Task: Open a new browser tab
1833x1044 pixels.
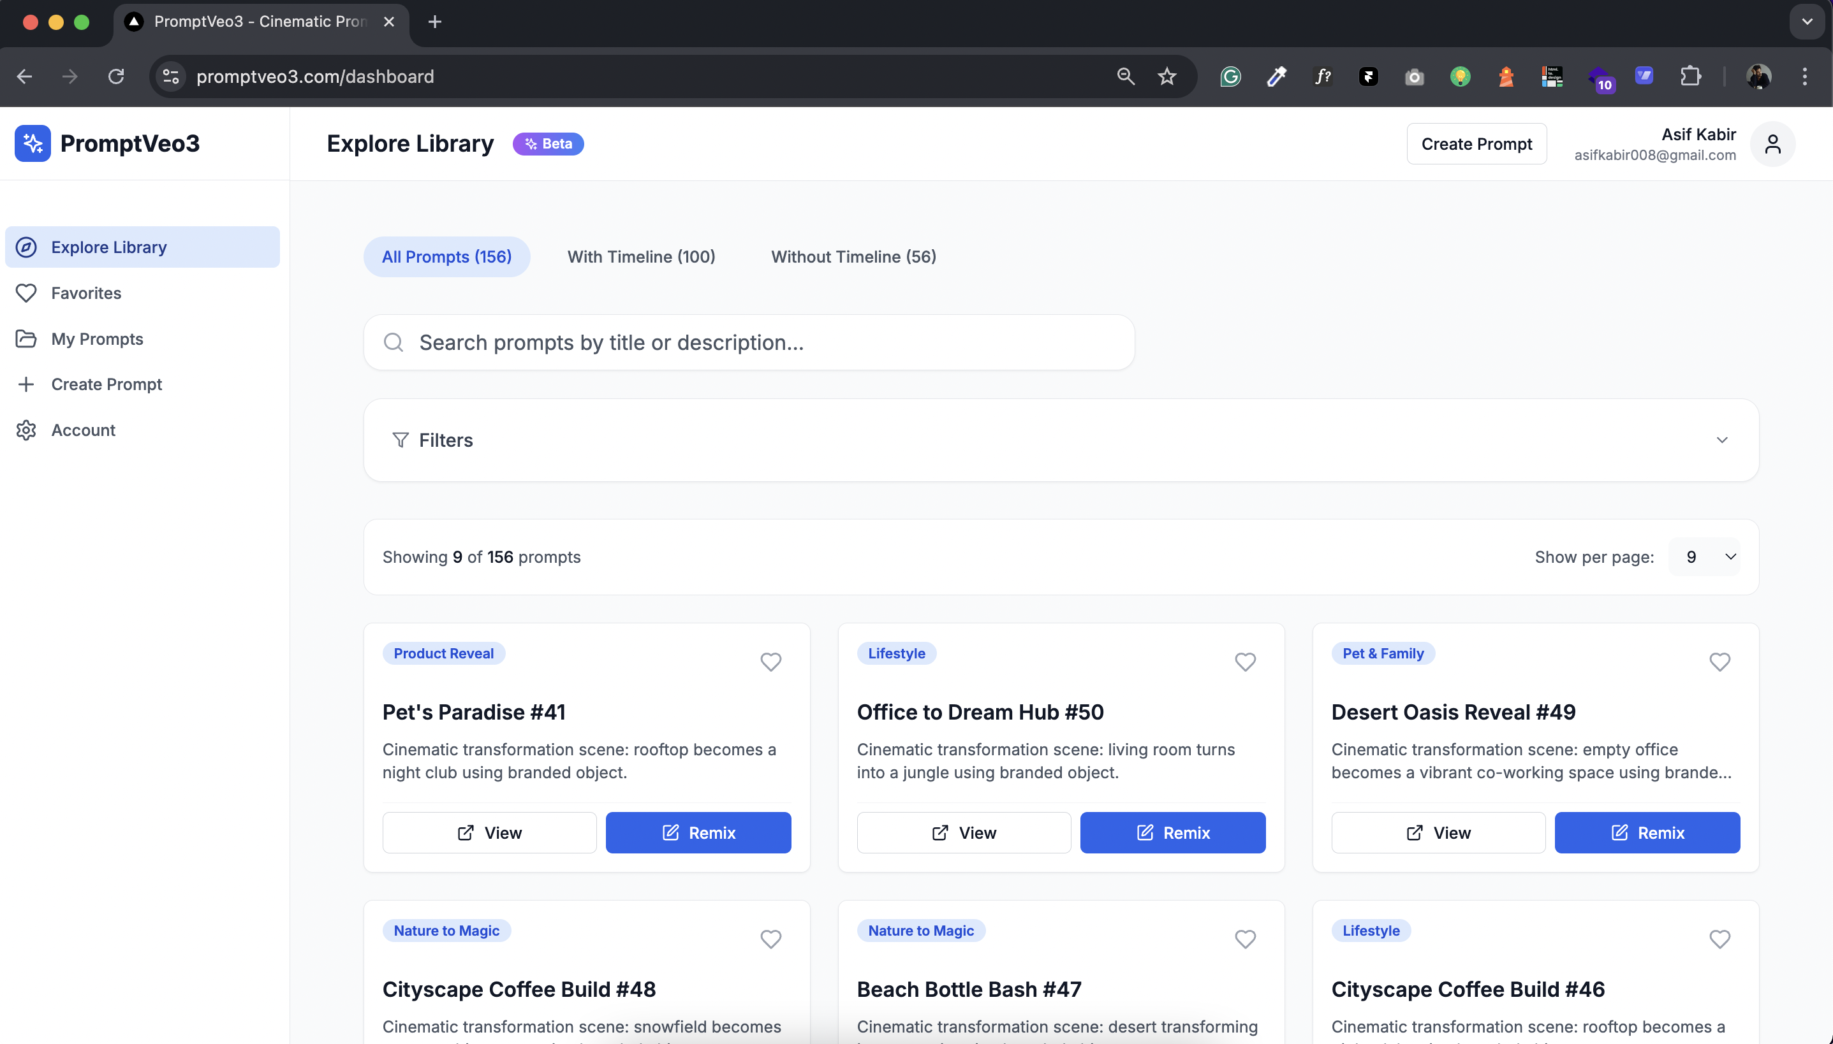Action: coord(434,22)
